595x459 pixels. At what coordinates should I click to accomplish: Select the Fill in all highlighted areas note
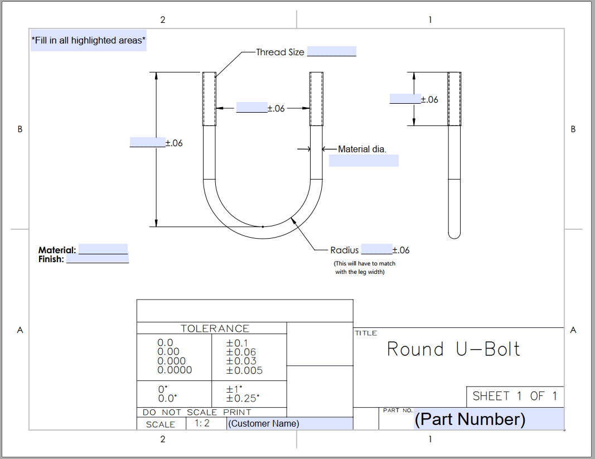pos(89,40)
